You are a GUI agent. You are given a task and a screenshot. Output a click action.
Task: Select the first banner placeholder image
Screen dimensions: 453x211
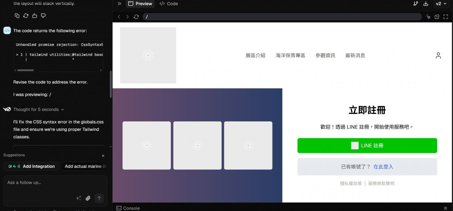[x=146, y=145]
